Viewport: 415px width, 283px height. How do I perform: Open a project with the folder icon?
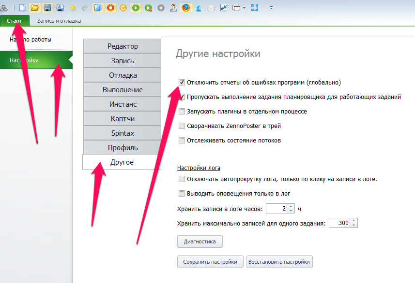coord(35,8)
